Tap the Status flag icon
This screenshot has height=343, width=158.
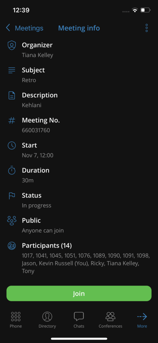(x=12, y=196)
